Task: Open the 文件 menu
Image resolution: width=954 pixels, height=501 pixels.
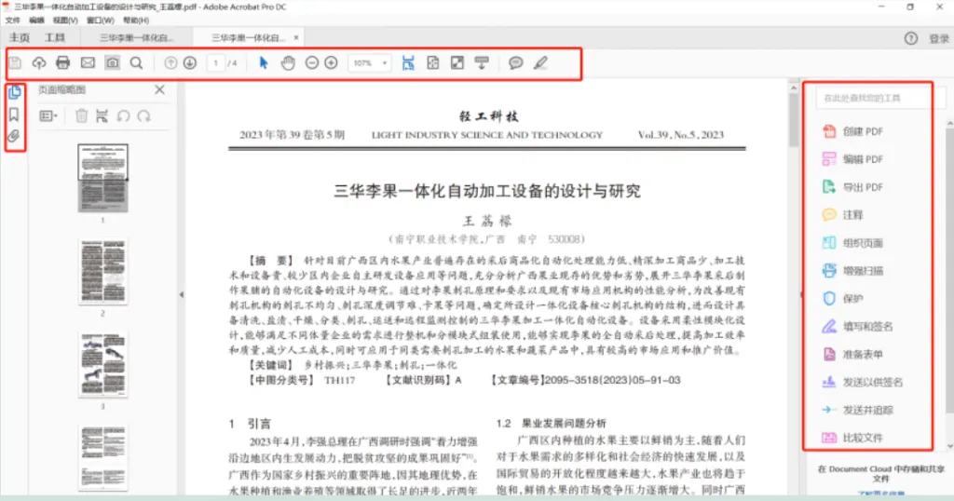Action: coord(13,20)
